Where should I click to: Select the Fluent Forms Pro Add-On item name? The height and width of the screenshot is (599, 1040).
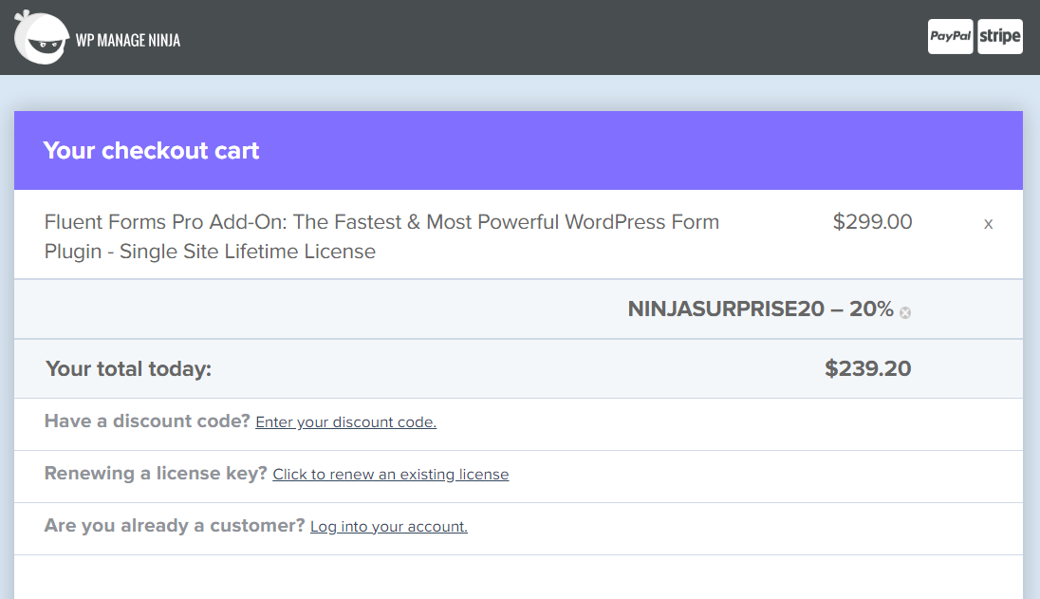(381, 236)
